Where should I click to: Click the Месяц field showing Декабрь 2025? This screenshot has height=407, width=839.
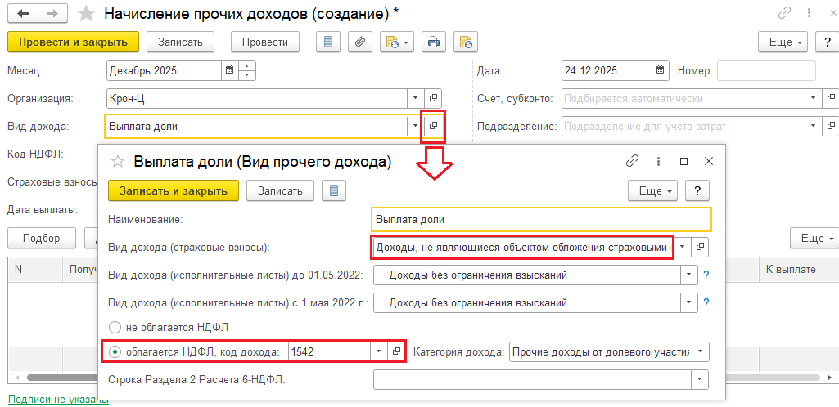tap(165, 70)
